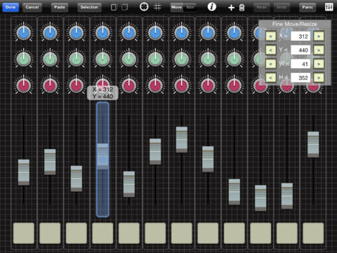Click the fader handle in fifth channel
The image size is (337, 253).
point(129,184)
